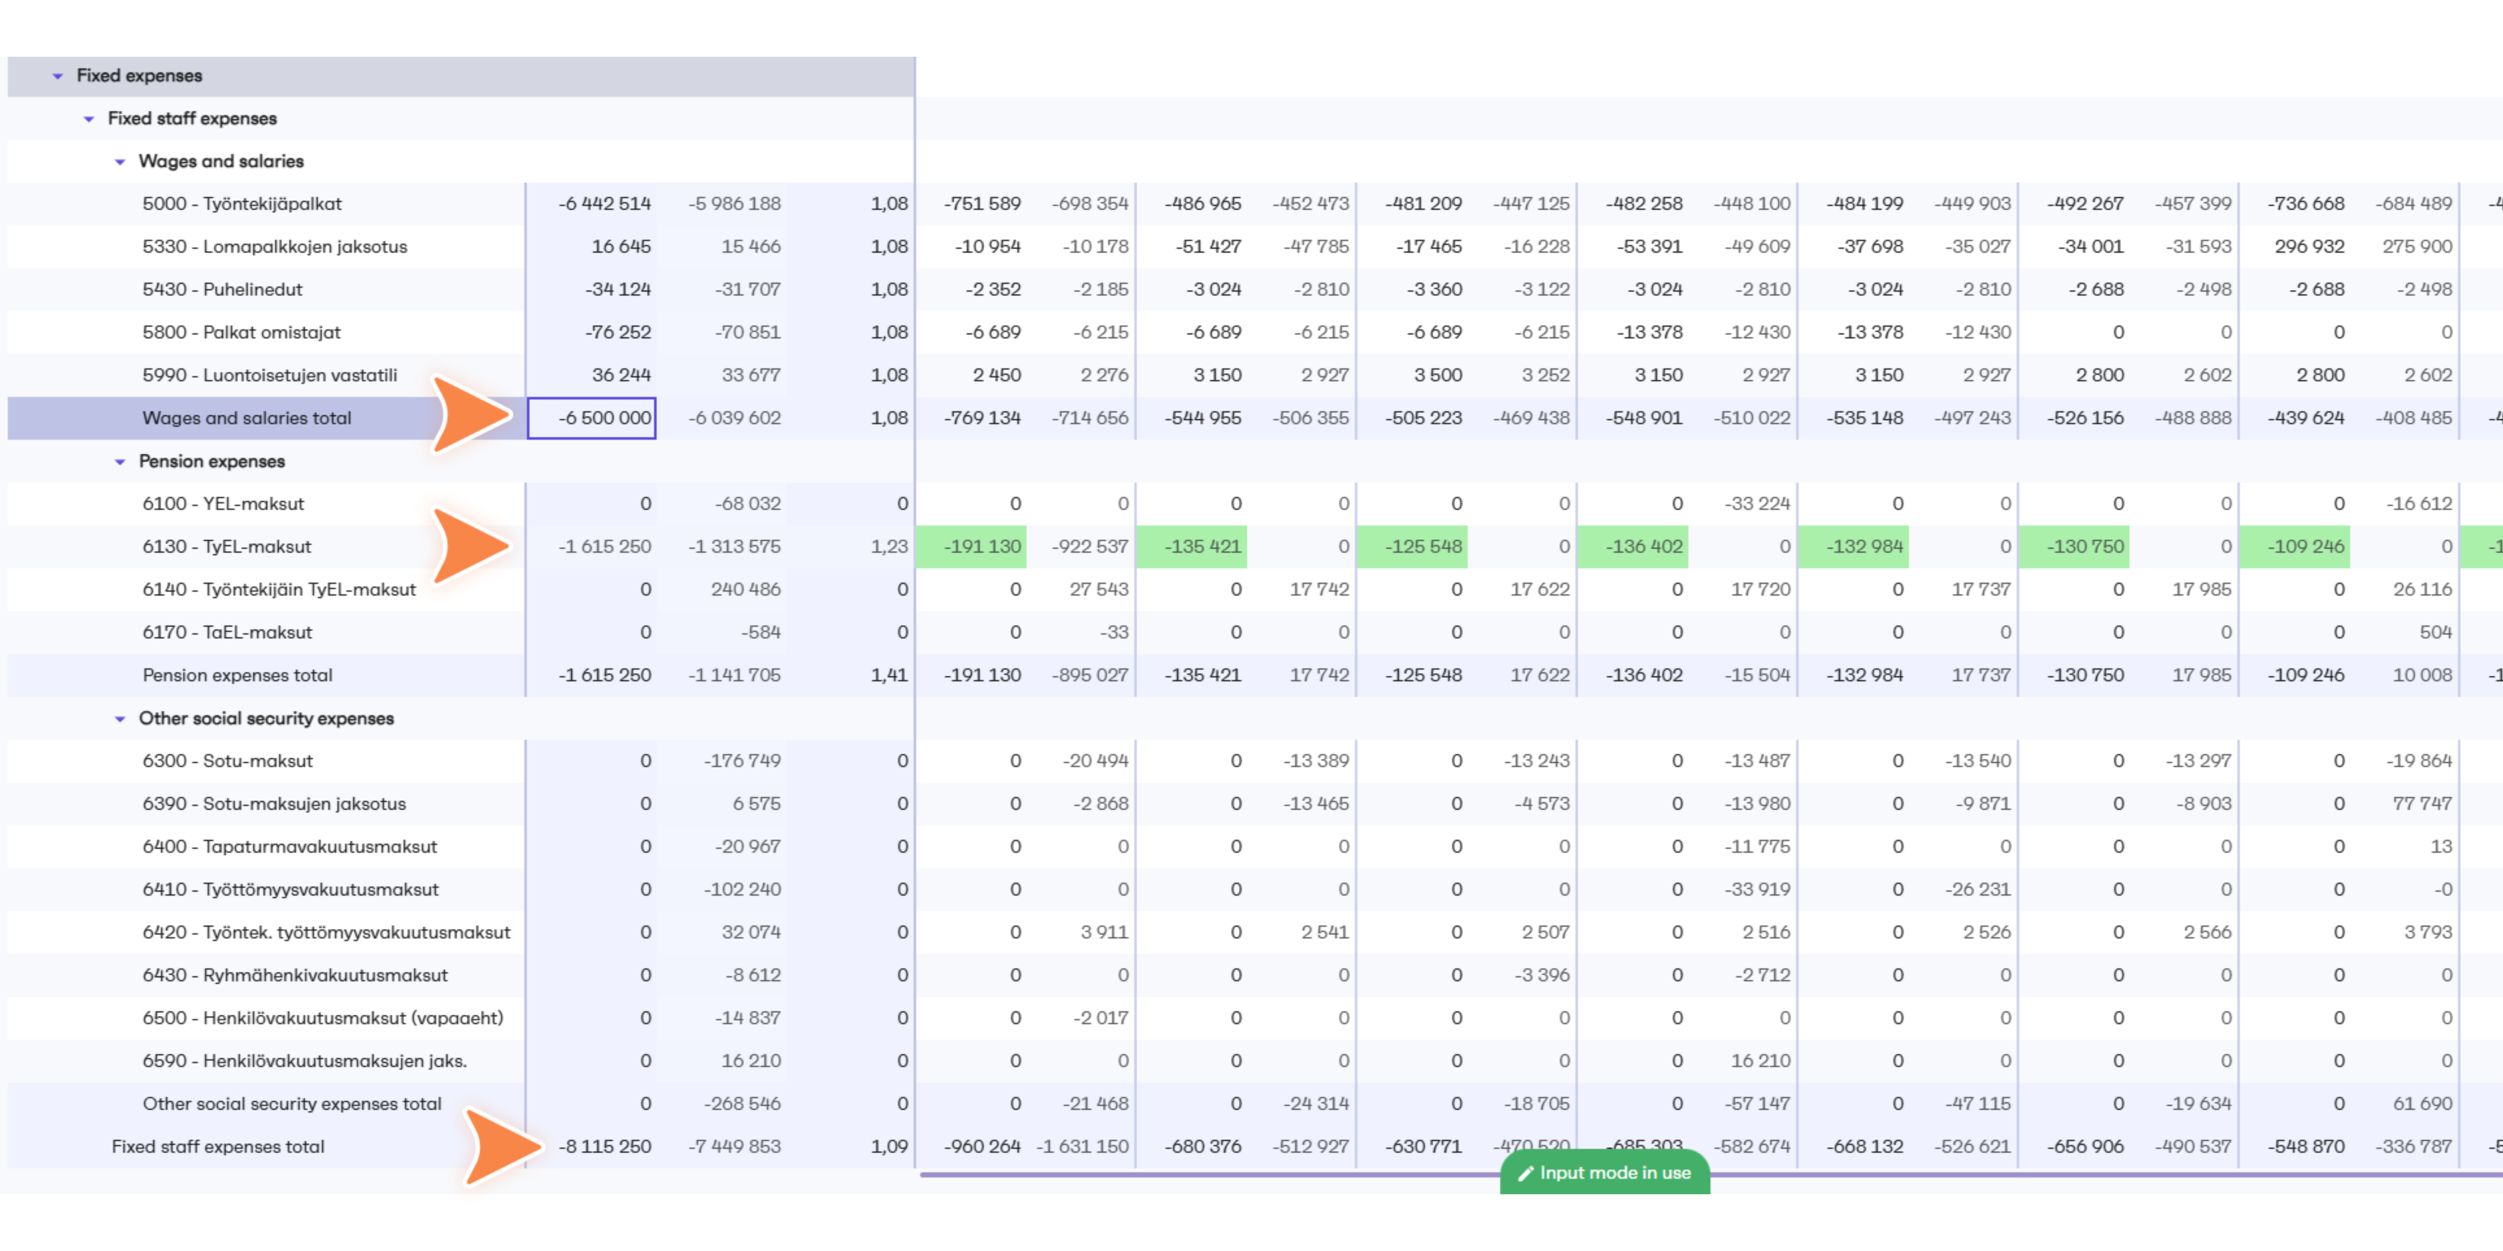This screenshot has height=1251, width=2503.
Task: Select the Wages and salaries total input cell -6 500 000
Action: 592,418
